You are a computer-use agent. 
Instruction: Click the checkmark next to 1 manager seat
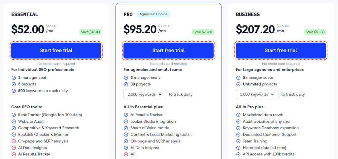tap(14, 78)
